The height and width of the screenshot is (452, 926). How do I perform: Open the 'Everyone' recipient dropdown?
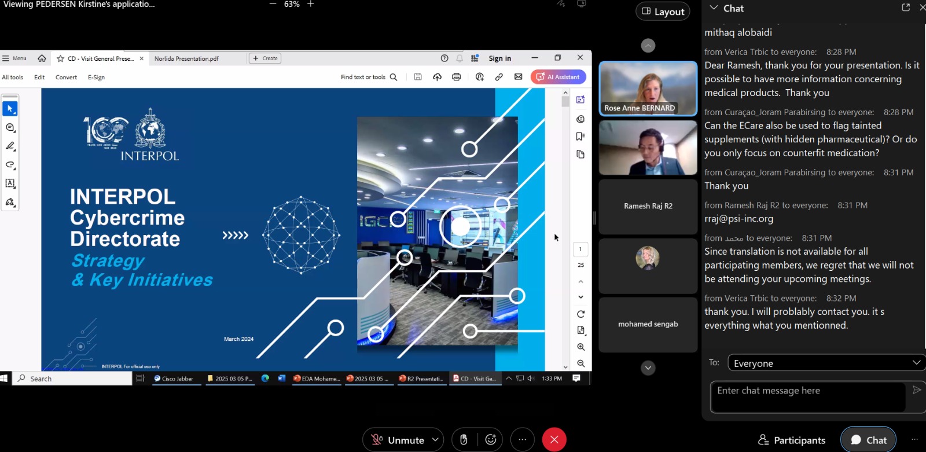click(826, 363)
